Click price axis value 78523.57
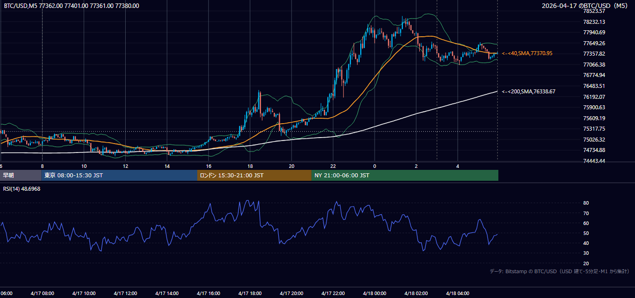 [594, 11]
